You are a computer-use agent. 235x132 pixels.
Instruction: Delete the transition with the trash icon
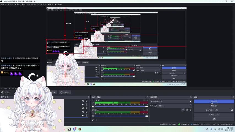point(187,110)
